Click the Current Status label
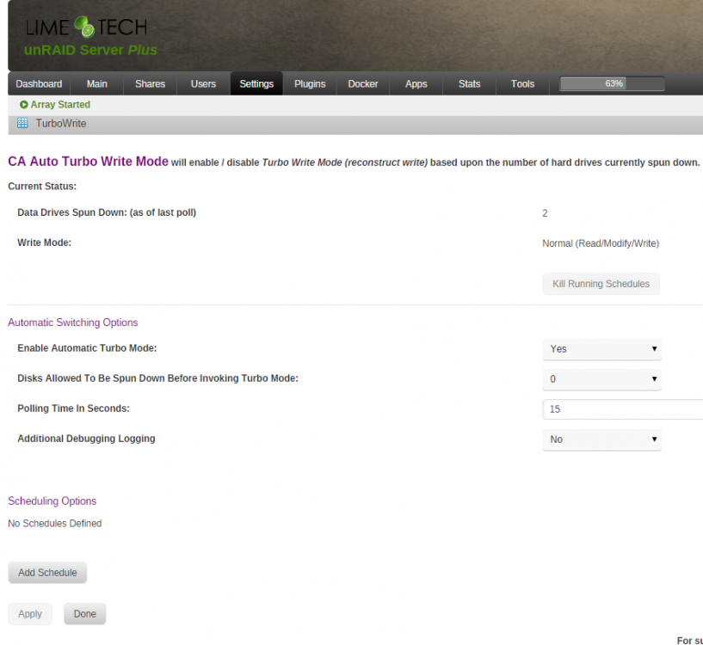703x645 pixels. click(42, 186)
